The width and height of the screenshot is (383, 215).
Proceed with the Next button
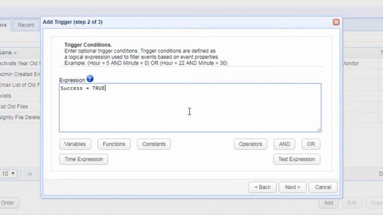click(293, 187)
